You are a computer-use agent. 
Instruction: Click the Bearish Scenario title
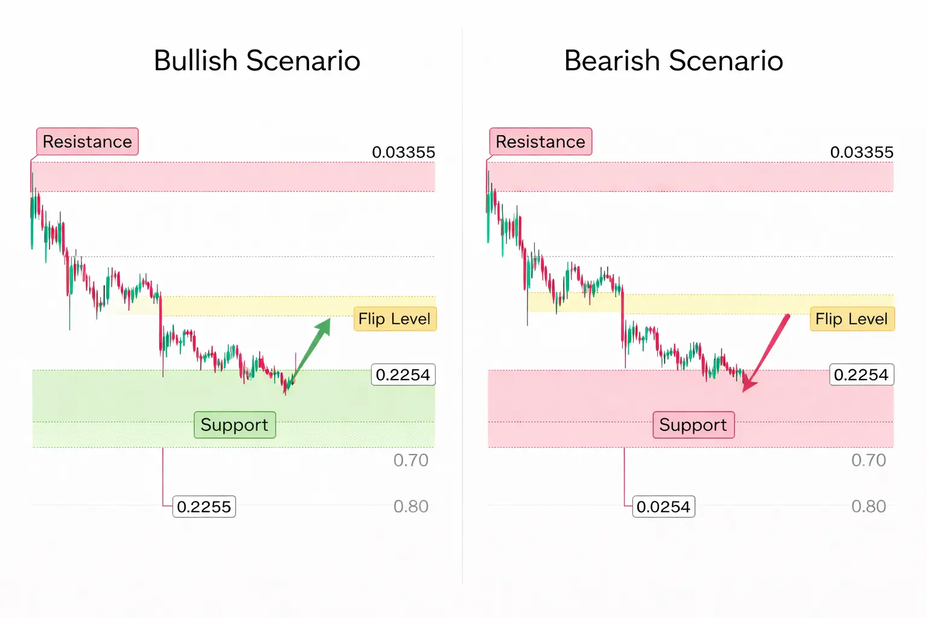coord(674,61)
